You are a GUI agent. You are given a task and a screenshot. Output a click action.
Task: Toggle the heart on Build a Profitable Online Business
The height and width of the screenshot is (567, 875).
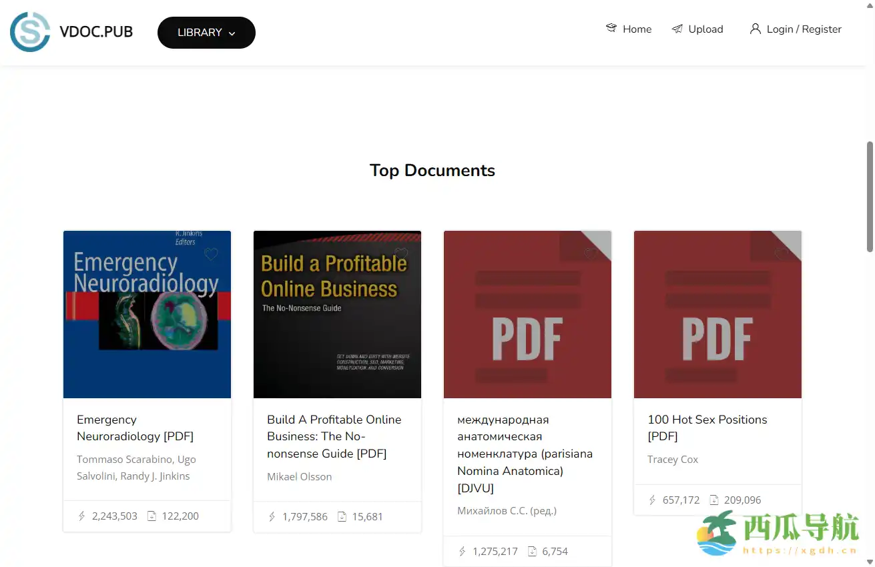(x=401, y=254)
